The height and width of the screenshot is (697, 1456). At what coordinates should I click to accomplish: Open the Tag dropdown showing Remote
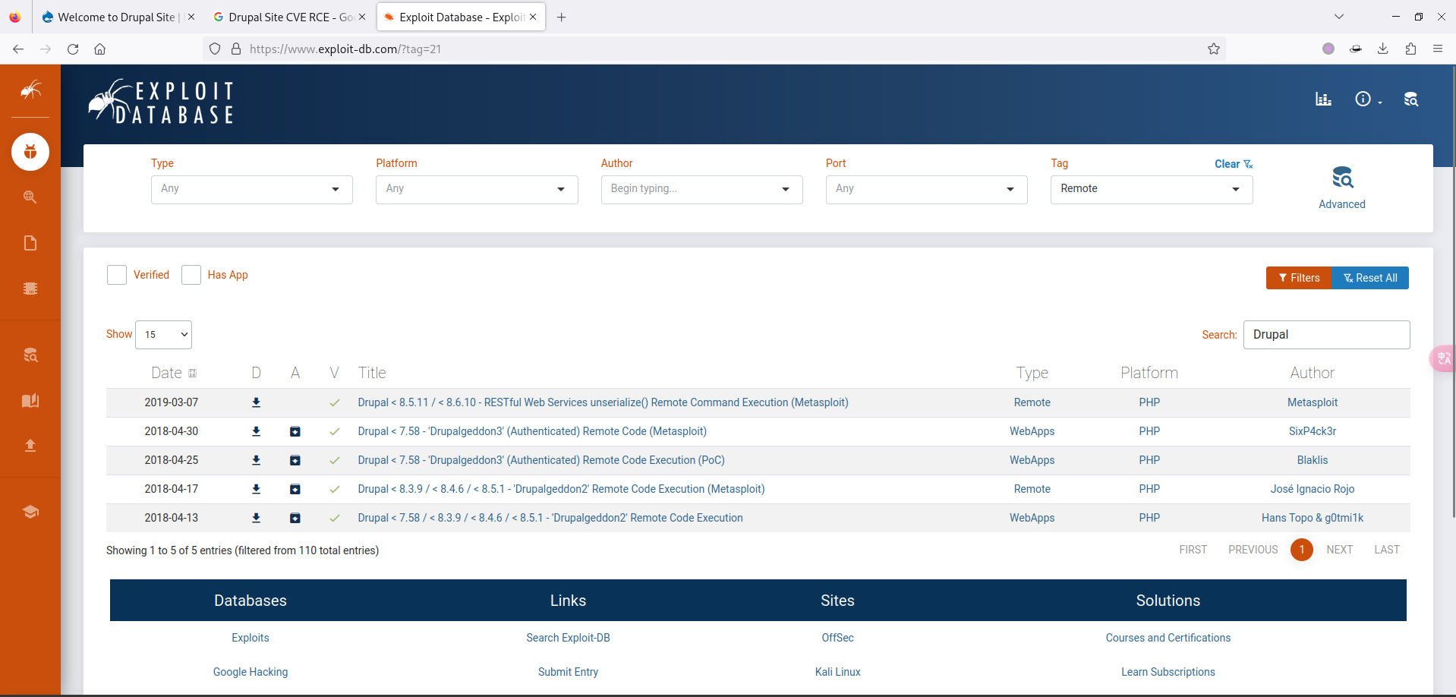[1152, 190]
